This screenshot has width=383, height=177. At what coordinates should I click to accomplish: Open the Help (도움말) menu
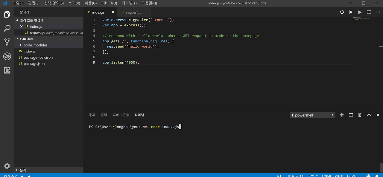149,3
